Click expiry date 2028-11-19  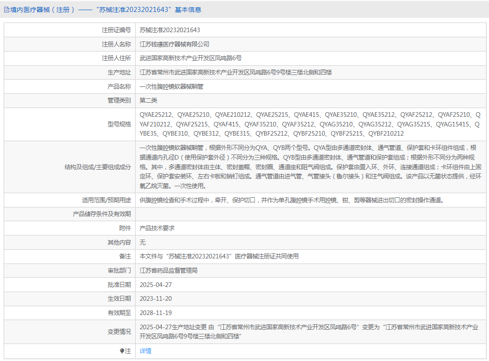click(x=156, y=313)
